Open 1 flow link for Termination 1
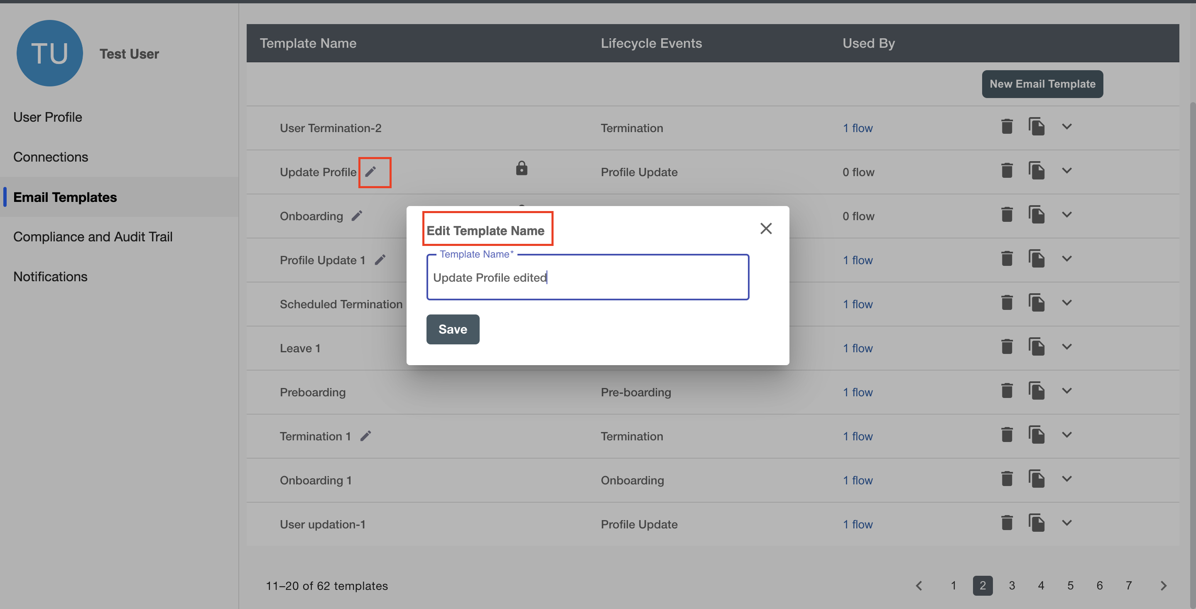1196x609 pixels. (x=858, y=437)
